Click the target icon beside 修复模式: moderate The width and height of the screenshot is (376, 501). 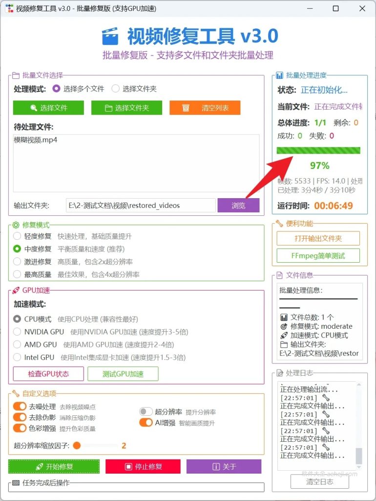pos(284,326)
